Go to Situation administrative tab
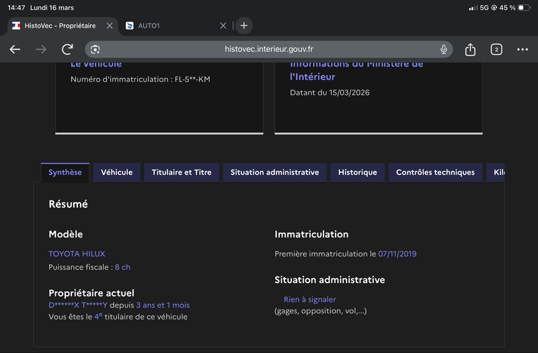This screenshot has height=353, width=538. click(274, 172)
